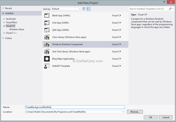Click the Unit Test Library template icon

pyautogui.click(x=47, y=51)
